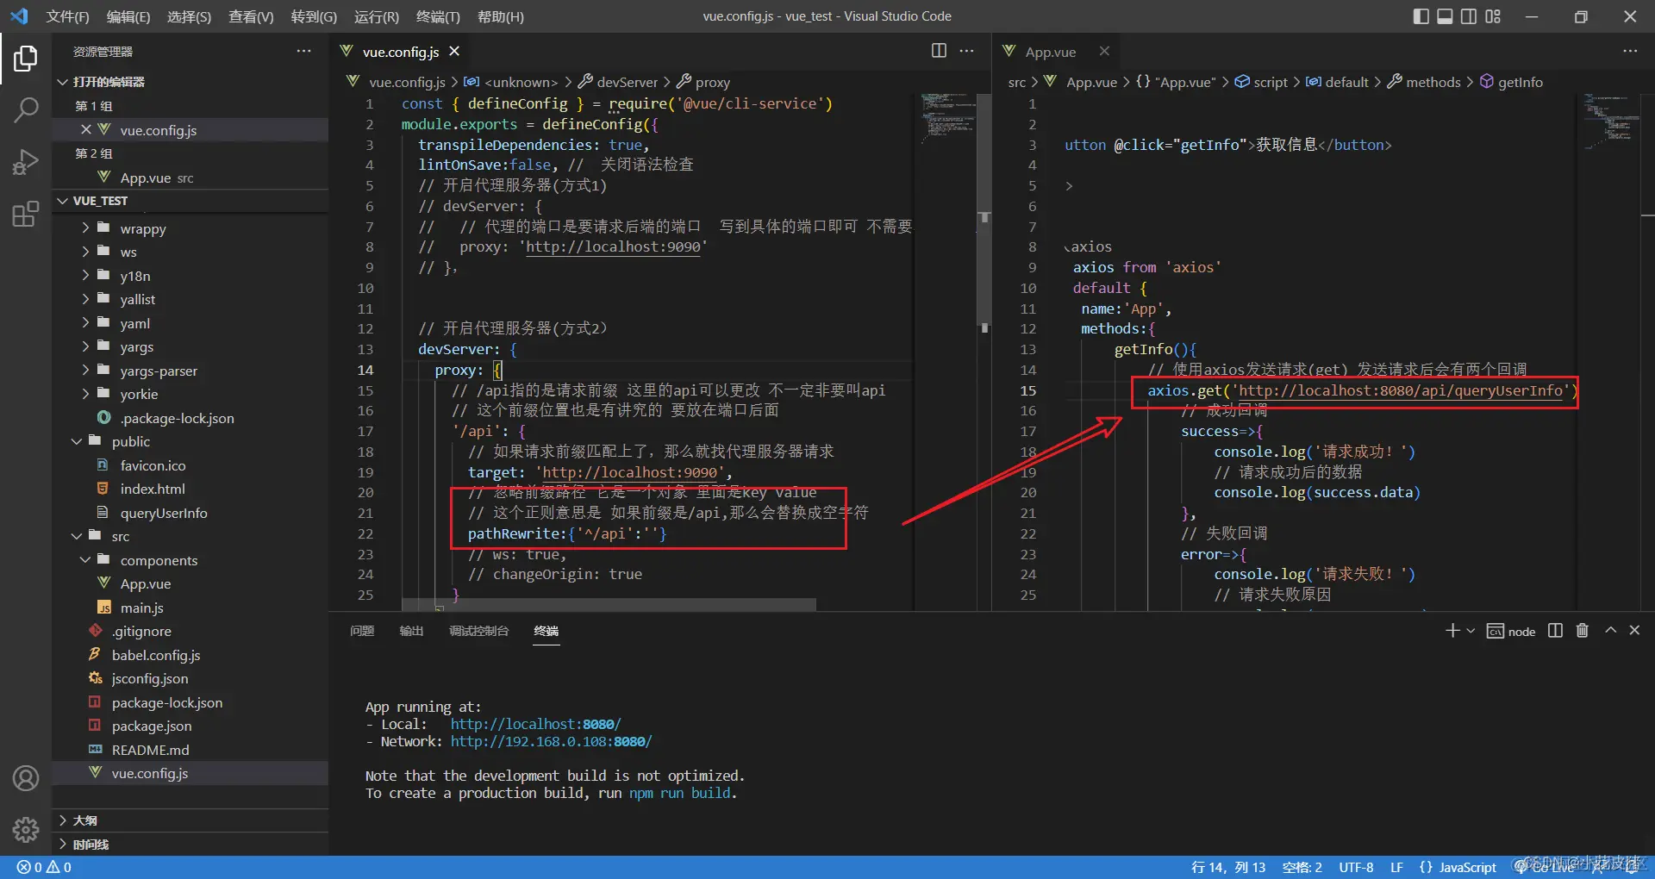Switch to the Problems panel tab
Viewport: 1655px width, 879px height.
pos(362,631)
